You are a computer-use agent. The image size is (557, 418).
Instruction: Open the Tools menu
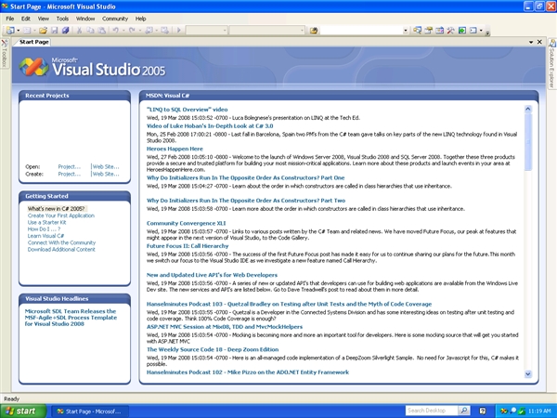[x=62, y=19]
